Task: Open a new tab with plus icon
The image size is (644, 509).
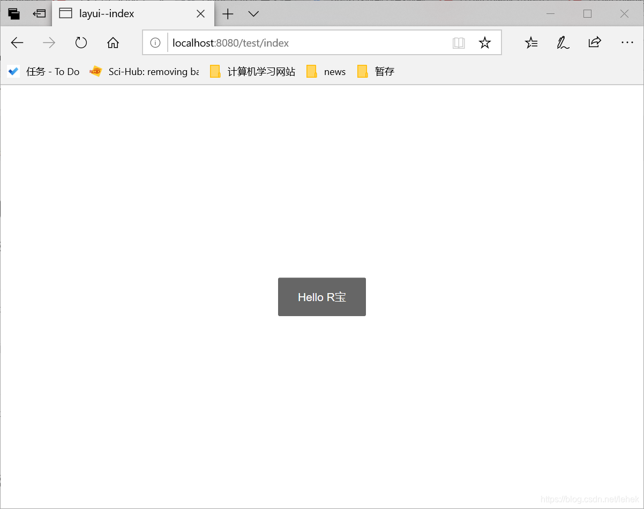Action: pyautogui.click(x=228, y=14)
